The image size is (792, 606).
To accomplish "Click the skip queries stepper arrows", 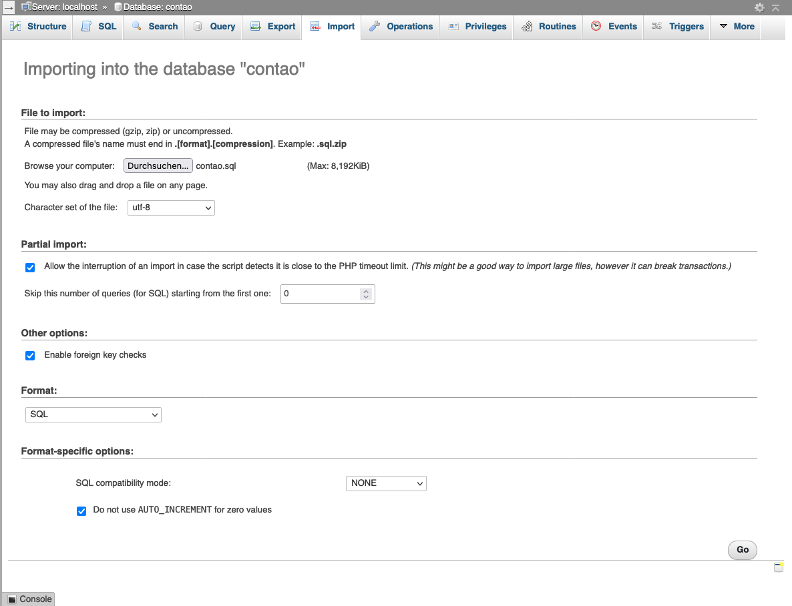I will [366, 294].
